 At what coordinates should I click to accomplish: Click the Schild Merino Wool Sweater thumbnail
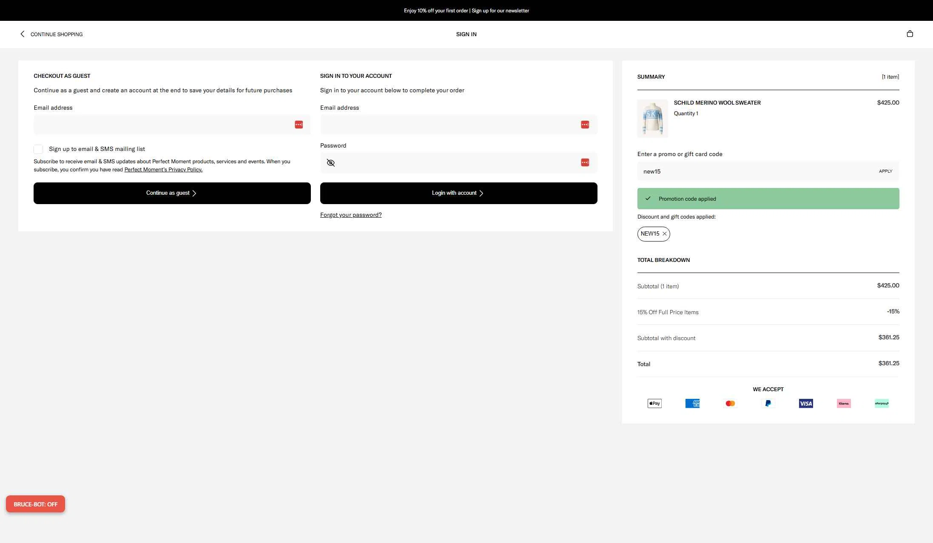(x=652, y=119)
